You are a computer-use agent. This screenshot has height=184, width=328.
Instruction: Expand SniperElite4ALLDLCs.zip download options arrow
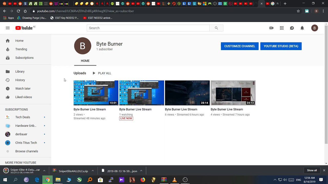93,171
